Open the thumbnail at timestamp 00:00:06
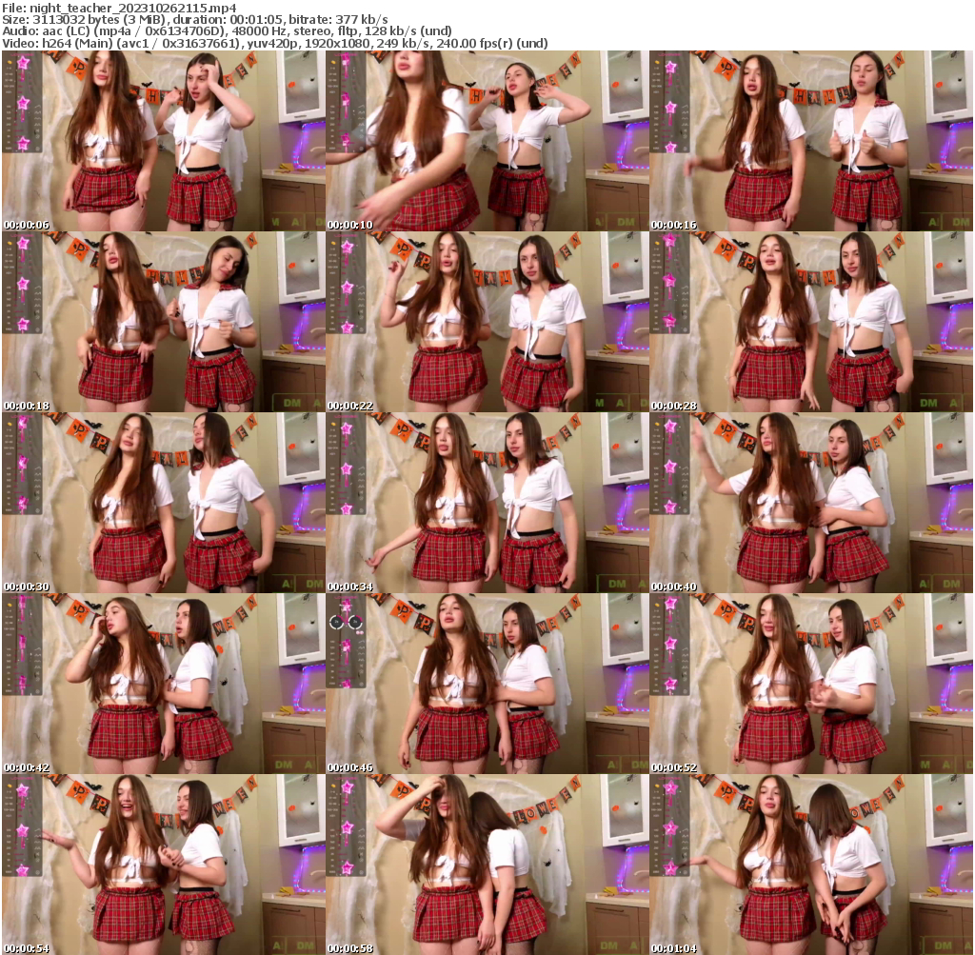The width and height of the screenshot is (975, 955). click(162, 140)
